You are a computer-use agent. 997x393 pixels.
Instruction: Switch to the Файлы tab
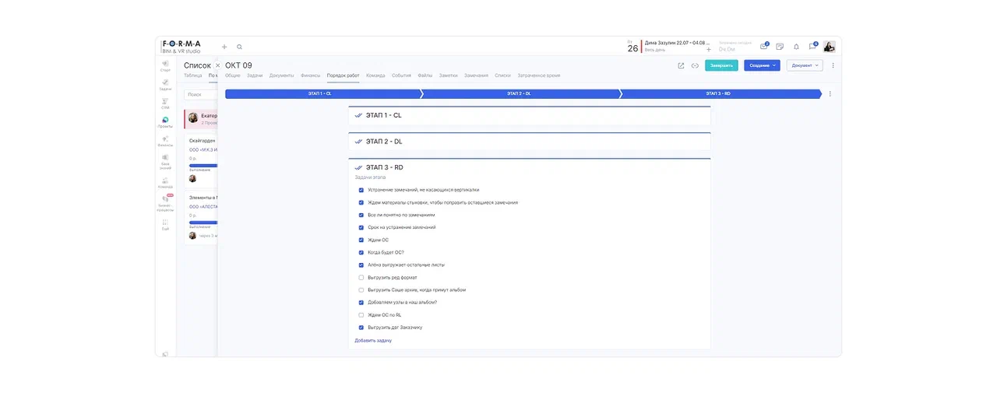[x=425, y=75]
